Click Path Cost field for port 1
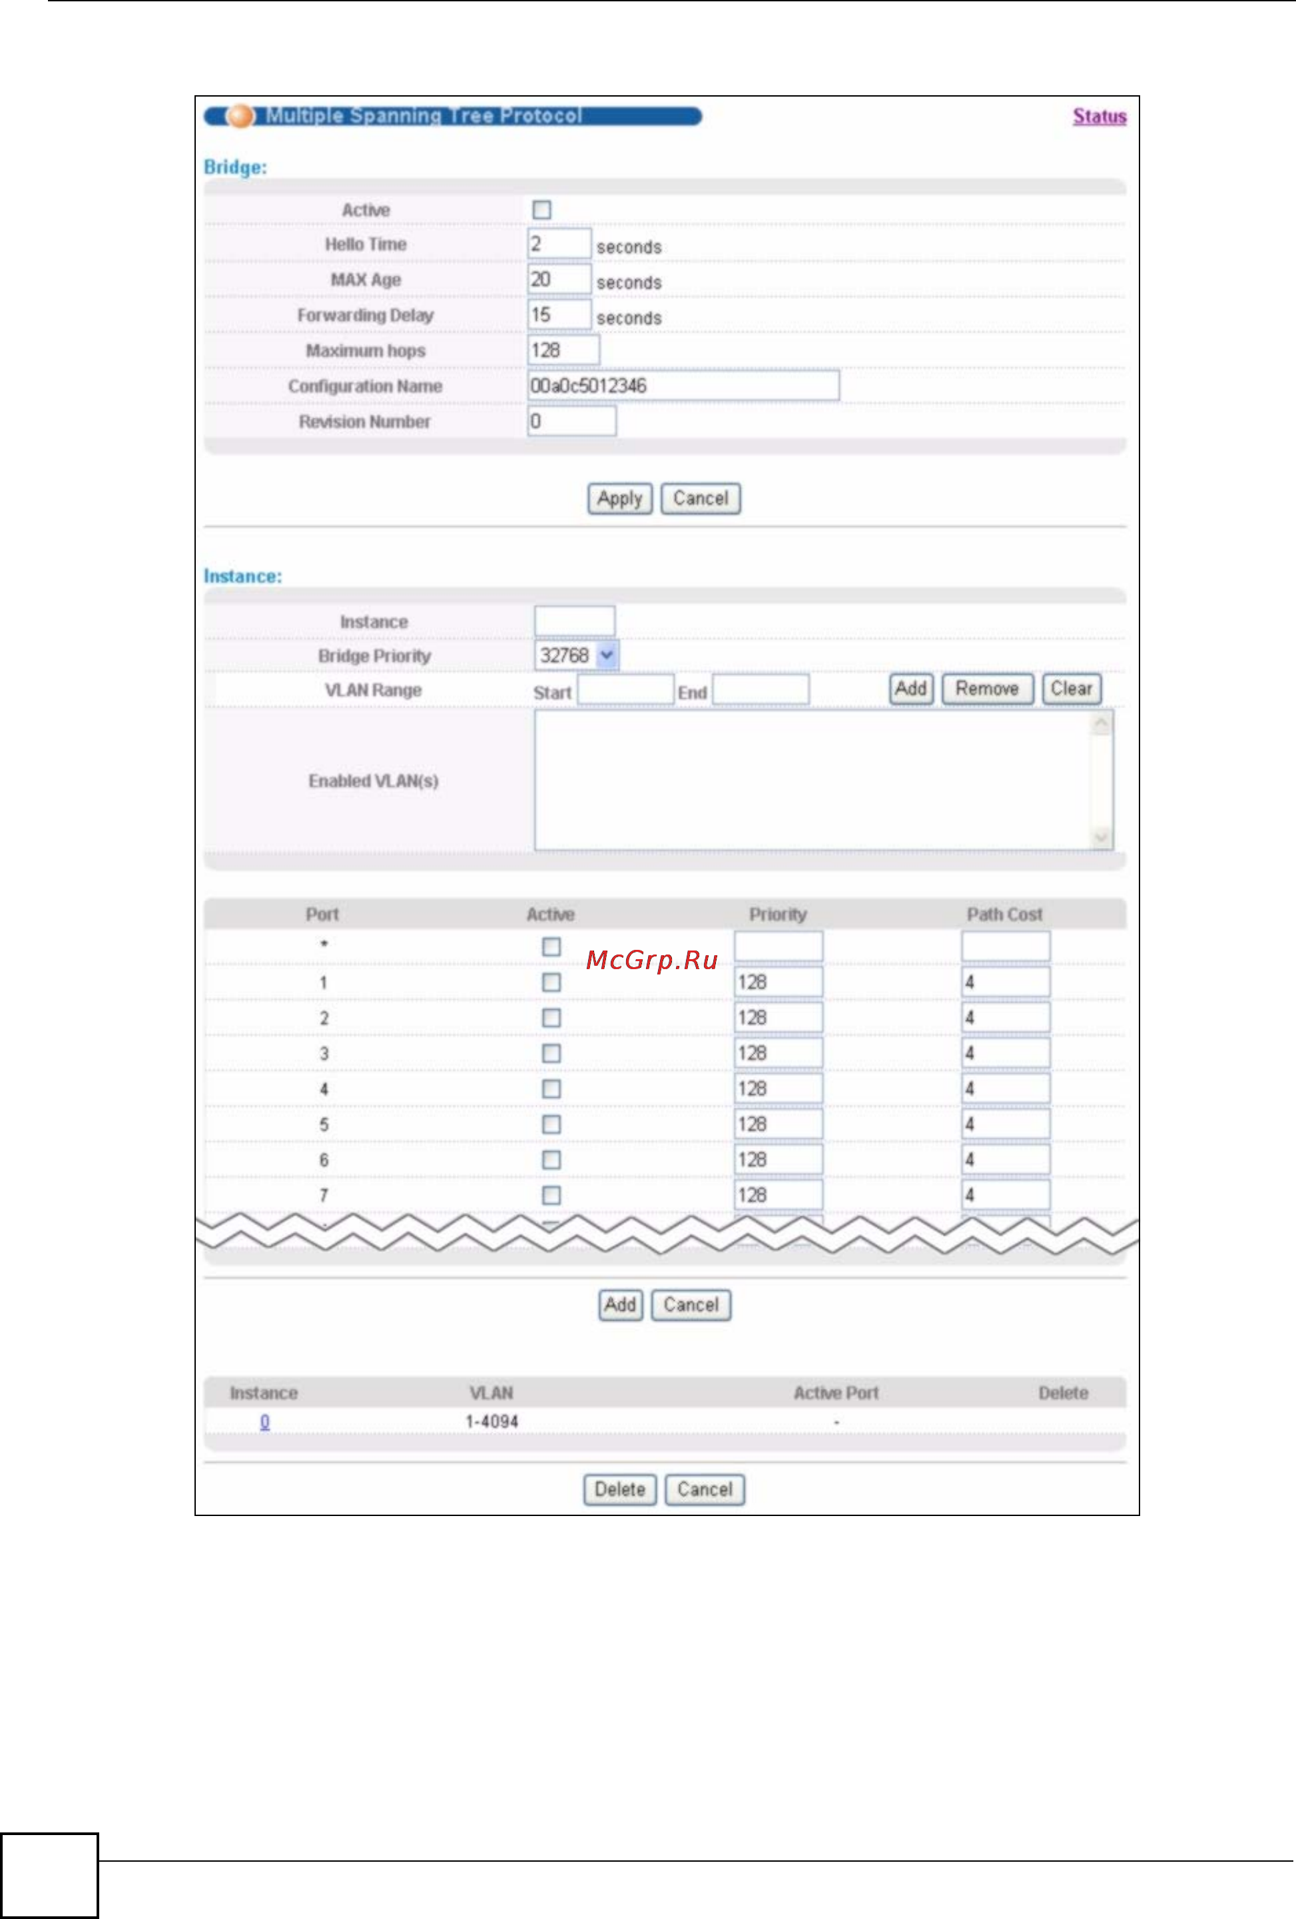 click(x=1006, y=982)
